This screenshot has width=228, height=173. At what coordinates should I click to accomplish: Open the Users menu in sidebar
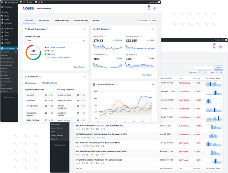click(x=7, y=36)
